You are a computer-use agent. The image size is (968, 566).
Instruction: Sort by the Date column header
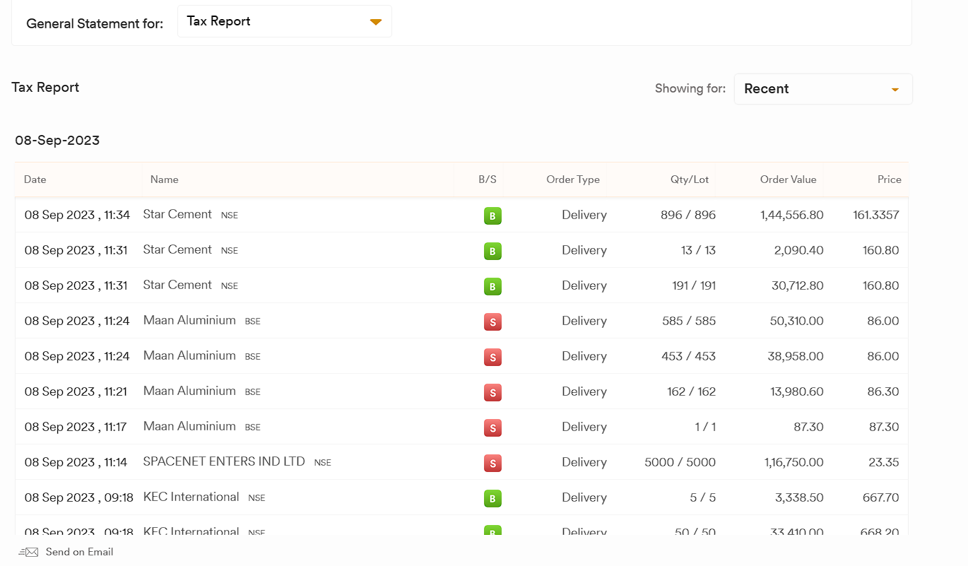pyautogui.click(x=35, y=179)
